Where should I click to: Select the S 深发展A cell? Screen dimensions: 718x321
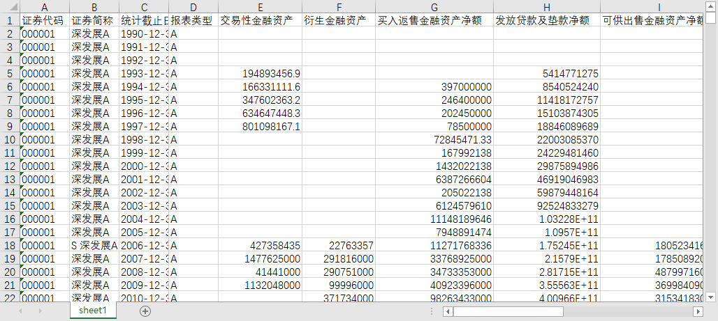coord(94,245)
